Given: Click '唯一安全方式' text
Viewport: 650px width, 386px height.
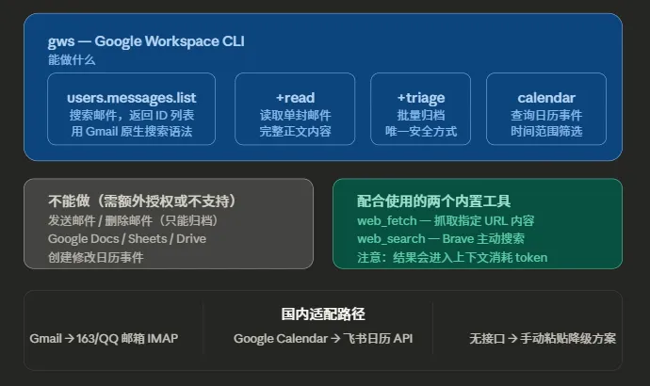Looking at the screenshot, I should point(421,131).
